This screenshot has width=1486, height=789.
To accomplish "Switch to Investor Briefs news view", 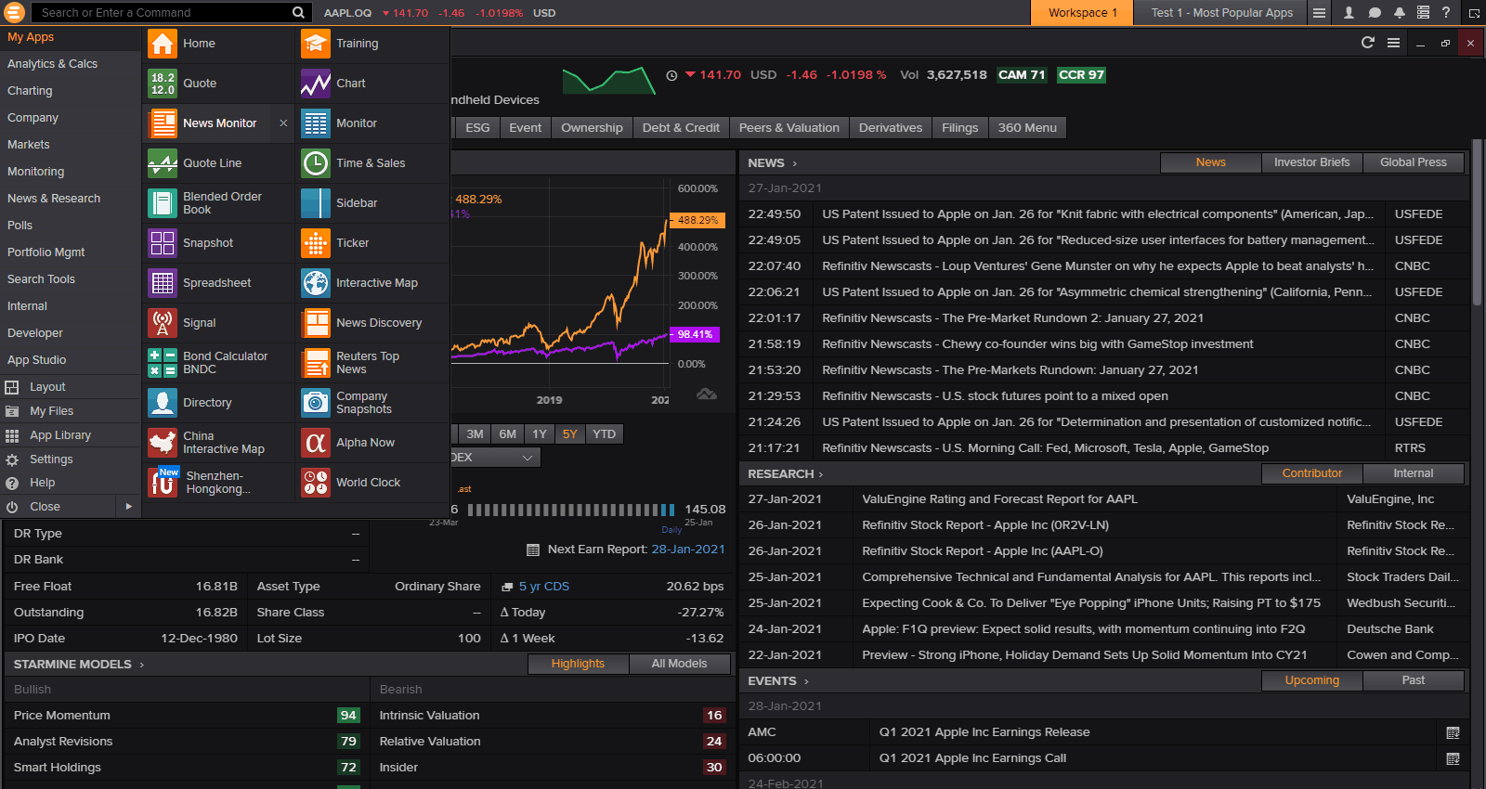I will tap(1311, 162).
